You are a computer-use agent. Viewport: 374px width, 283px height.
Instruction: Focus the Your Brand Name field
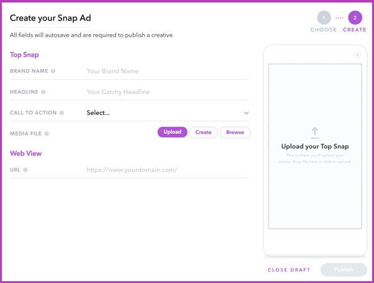[165, 72]
